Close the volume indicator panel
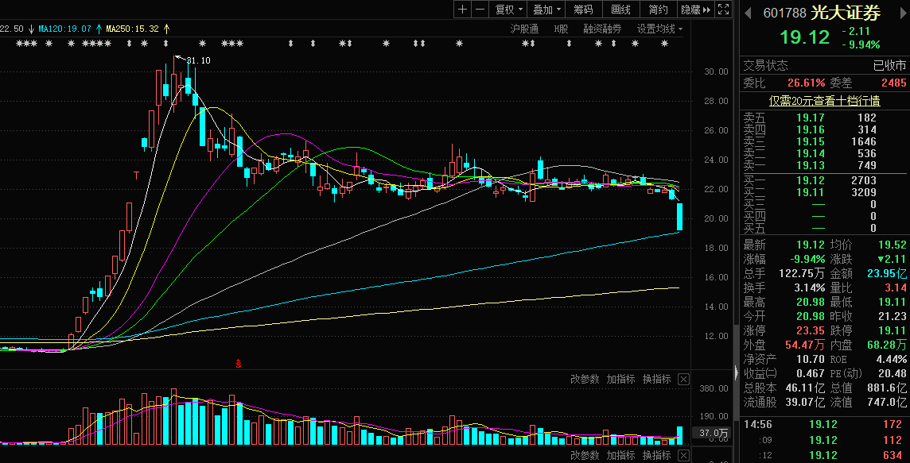 click(x=683, y=379)
